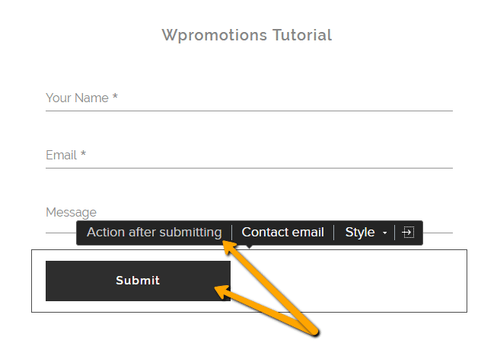Click the toolbar's small pointer caret

coord(249,246)
